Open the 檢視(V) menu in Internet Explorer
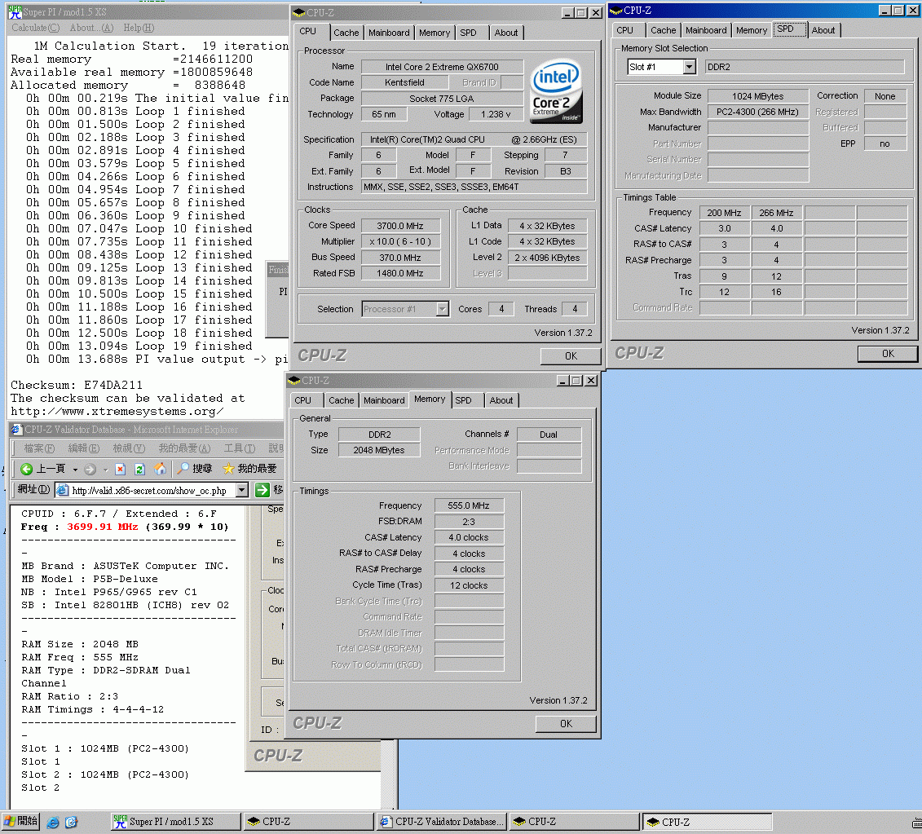922x834 pixels. pyautogui.click(x=129, y=448)
